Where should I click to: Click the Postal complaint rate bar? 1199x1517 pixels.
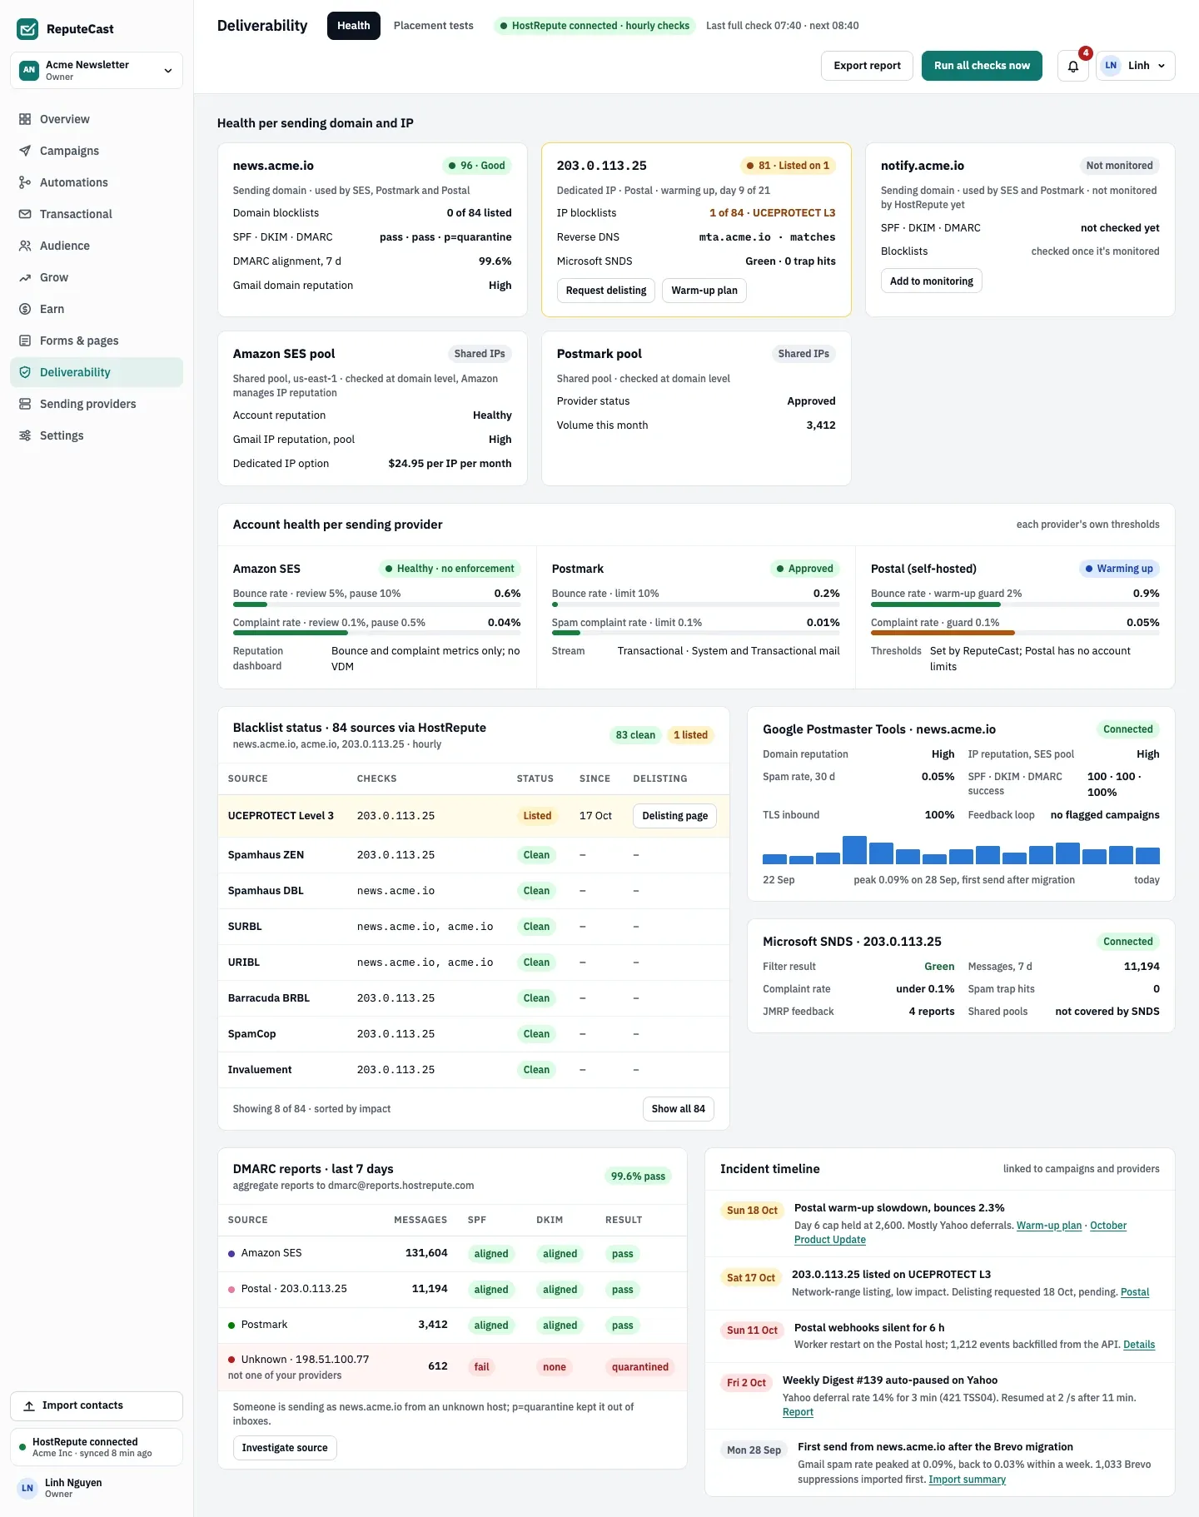click(x=1015, y=633)
